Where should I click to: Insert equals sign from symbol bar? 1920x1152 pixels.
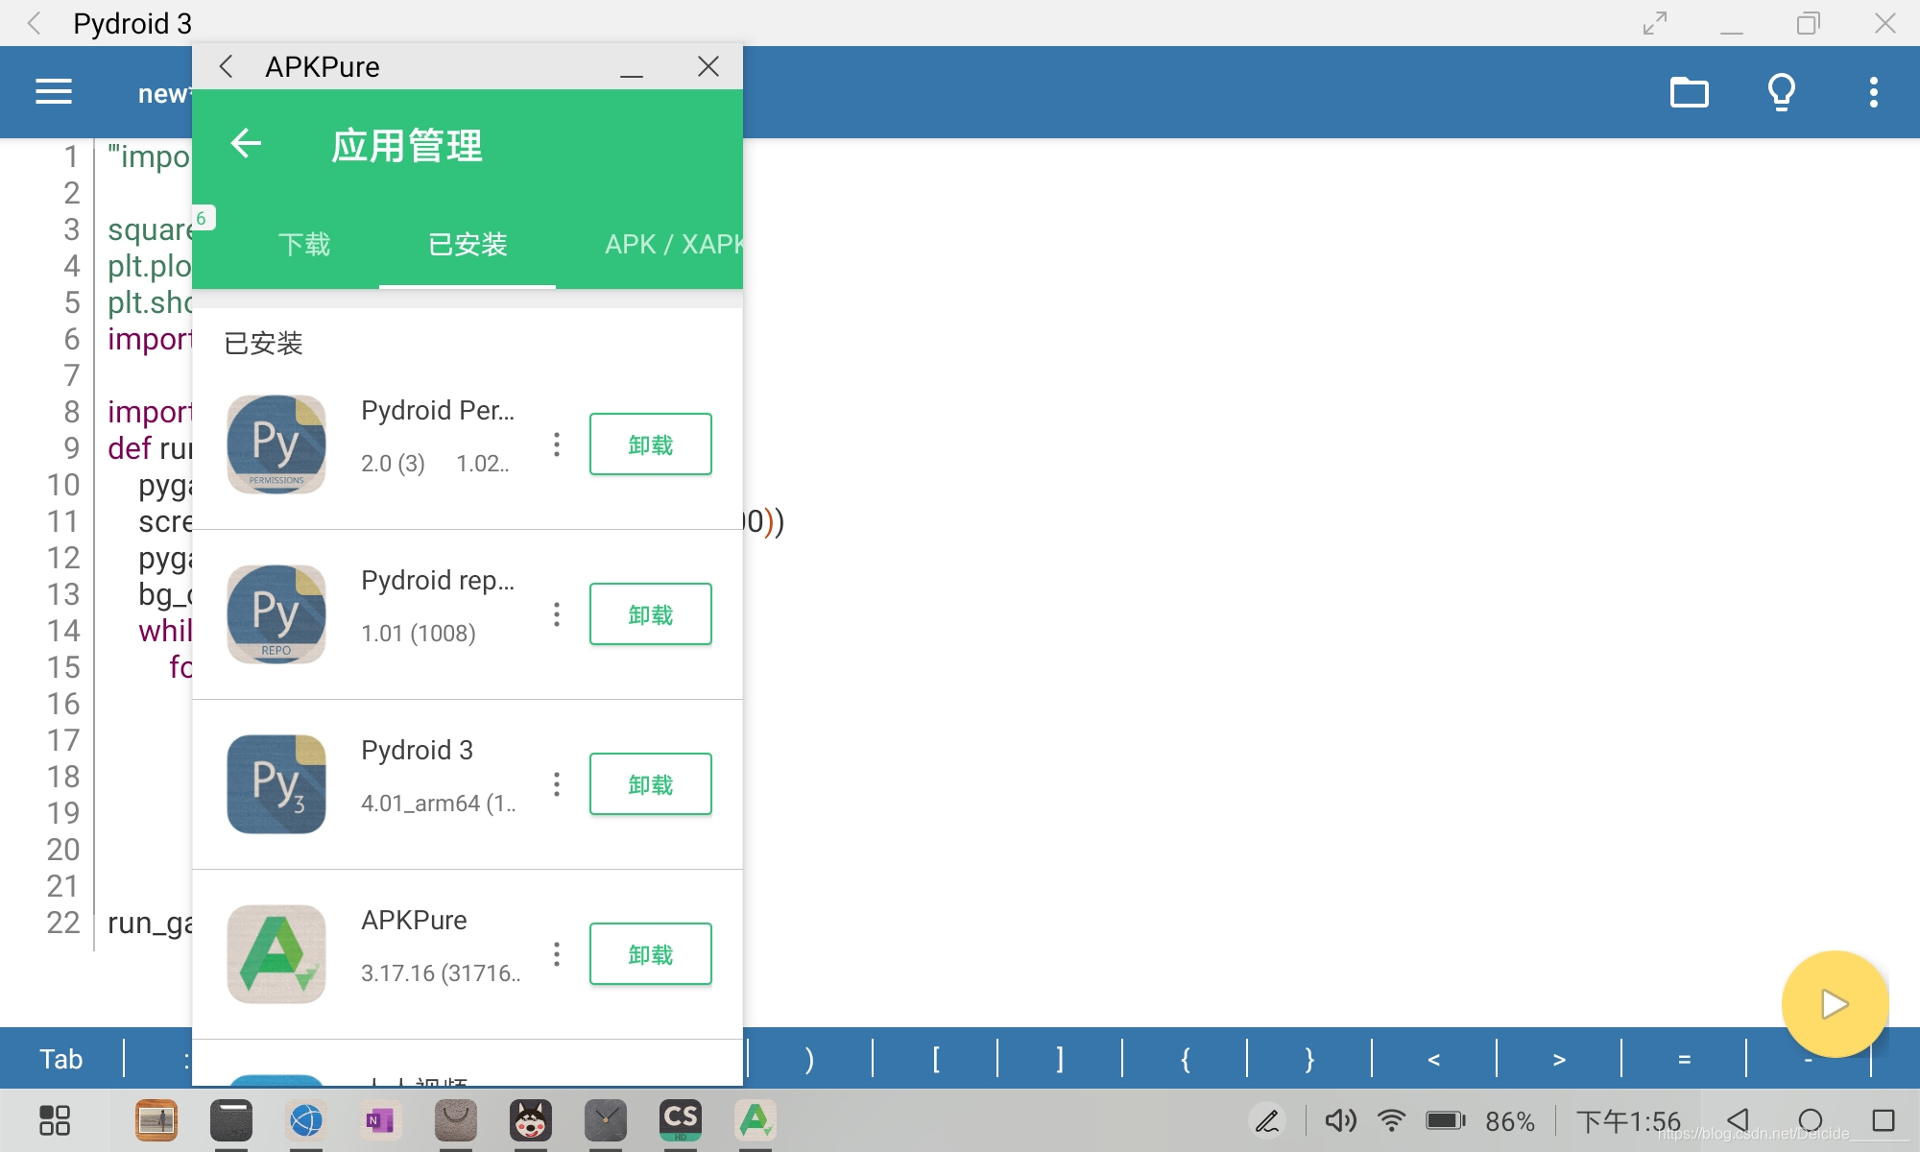point(1684,1059)
